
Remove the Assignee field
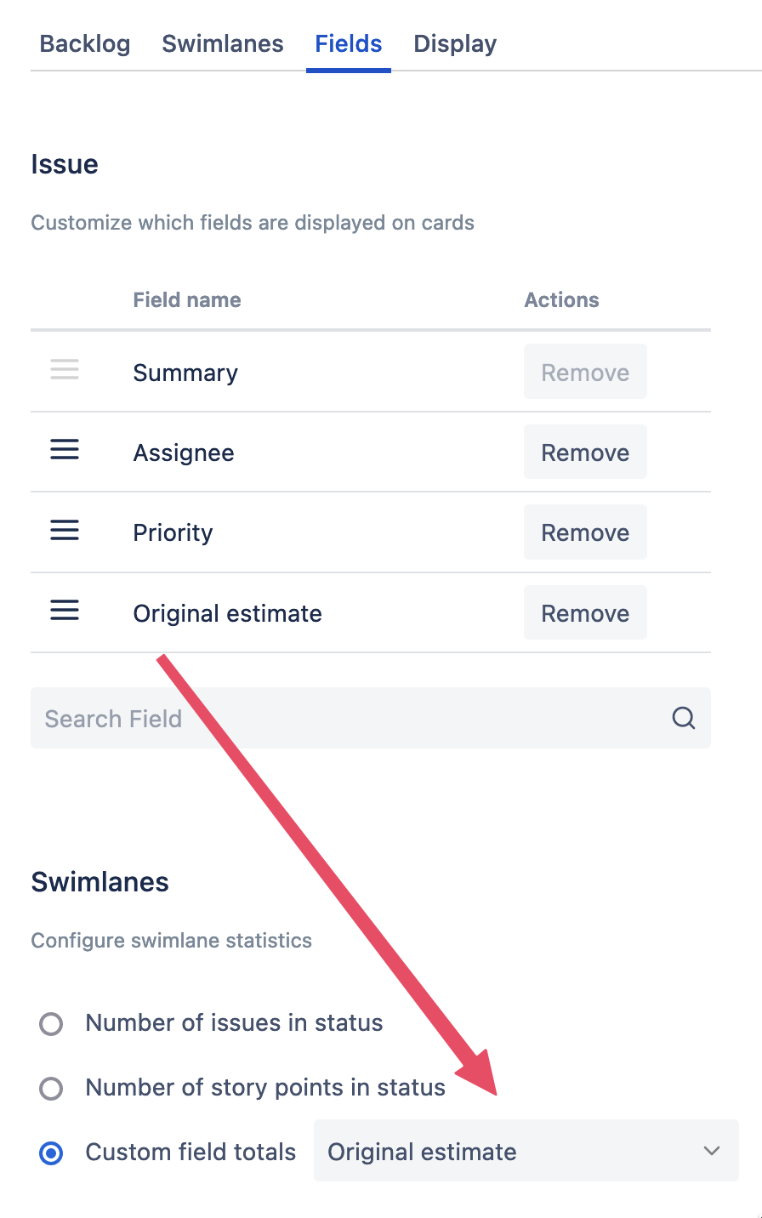[585, 452]
